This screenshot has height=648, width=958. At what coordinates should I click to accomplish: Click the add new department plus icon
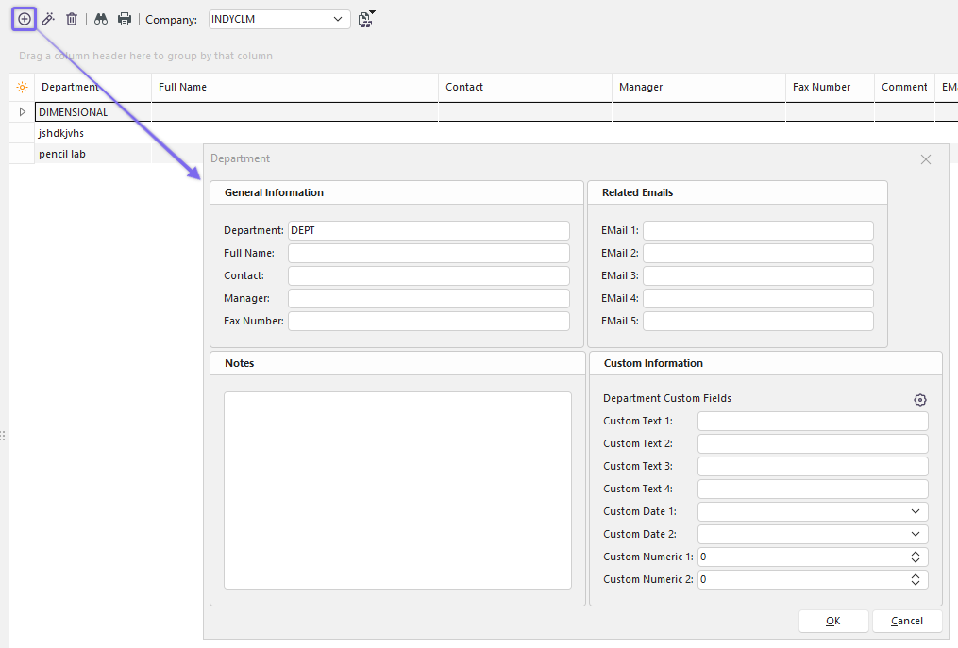point(25,19)
